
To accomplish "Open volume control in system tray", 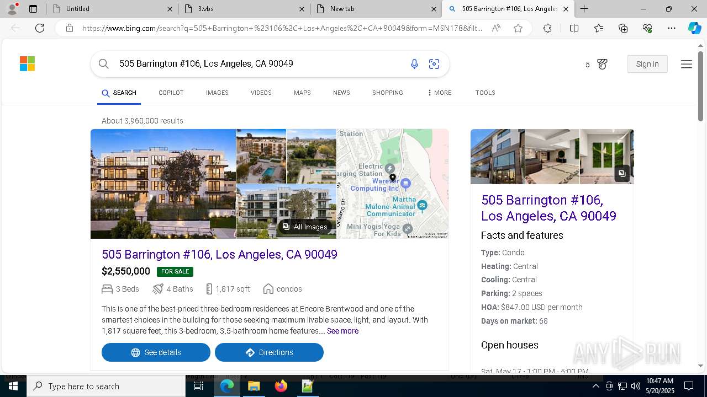I will [636, 386].
